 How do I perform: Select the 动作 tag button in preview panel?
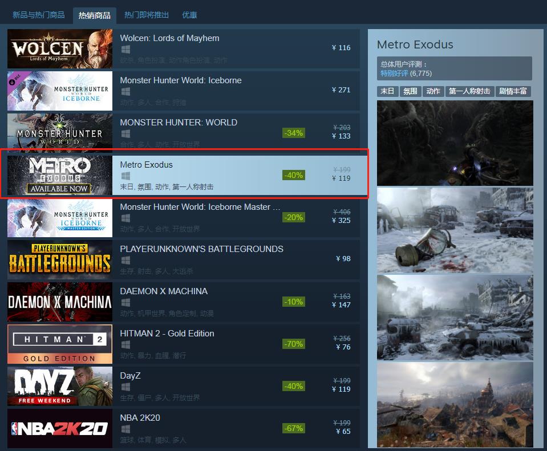pyautogui.click(x=433, y=91)
